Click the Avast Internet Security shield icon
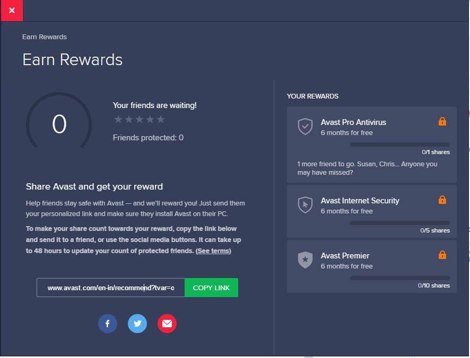The image size is (470, 358). (305, 205)
